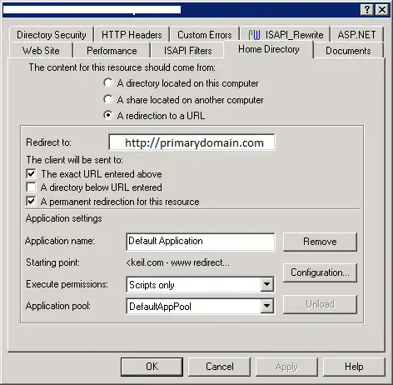Click the Remove button
This screenshot has width=393, height=385.
click(320, 242)
